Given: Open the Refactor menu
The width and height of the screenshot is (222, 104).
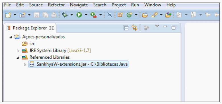Looking at the screenshot, I should [56, 5].
